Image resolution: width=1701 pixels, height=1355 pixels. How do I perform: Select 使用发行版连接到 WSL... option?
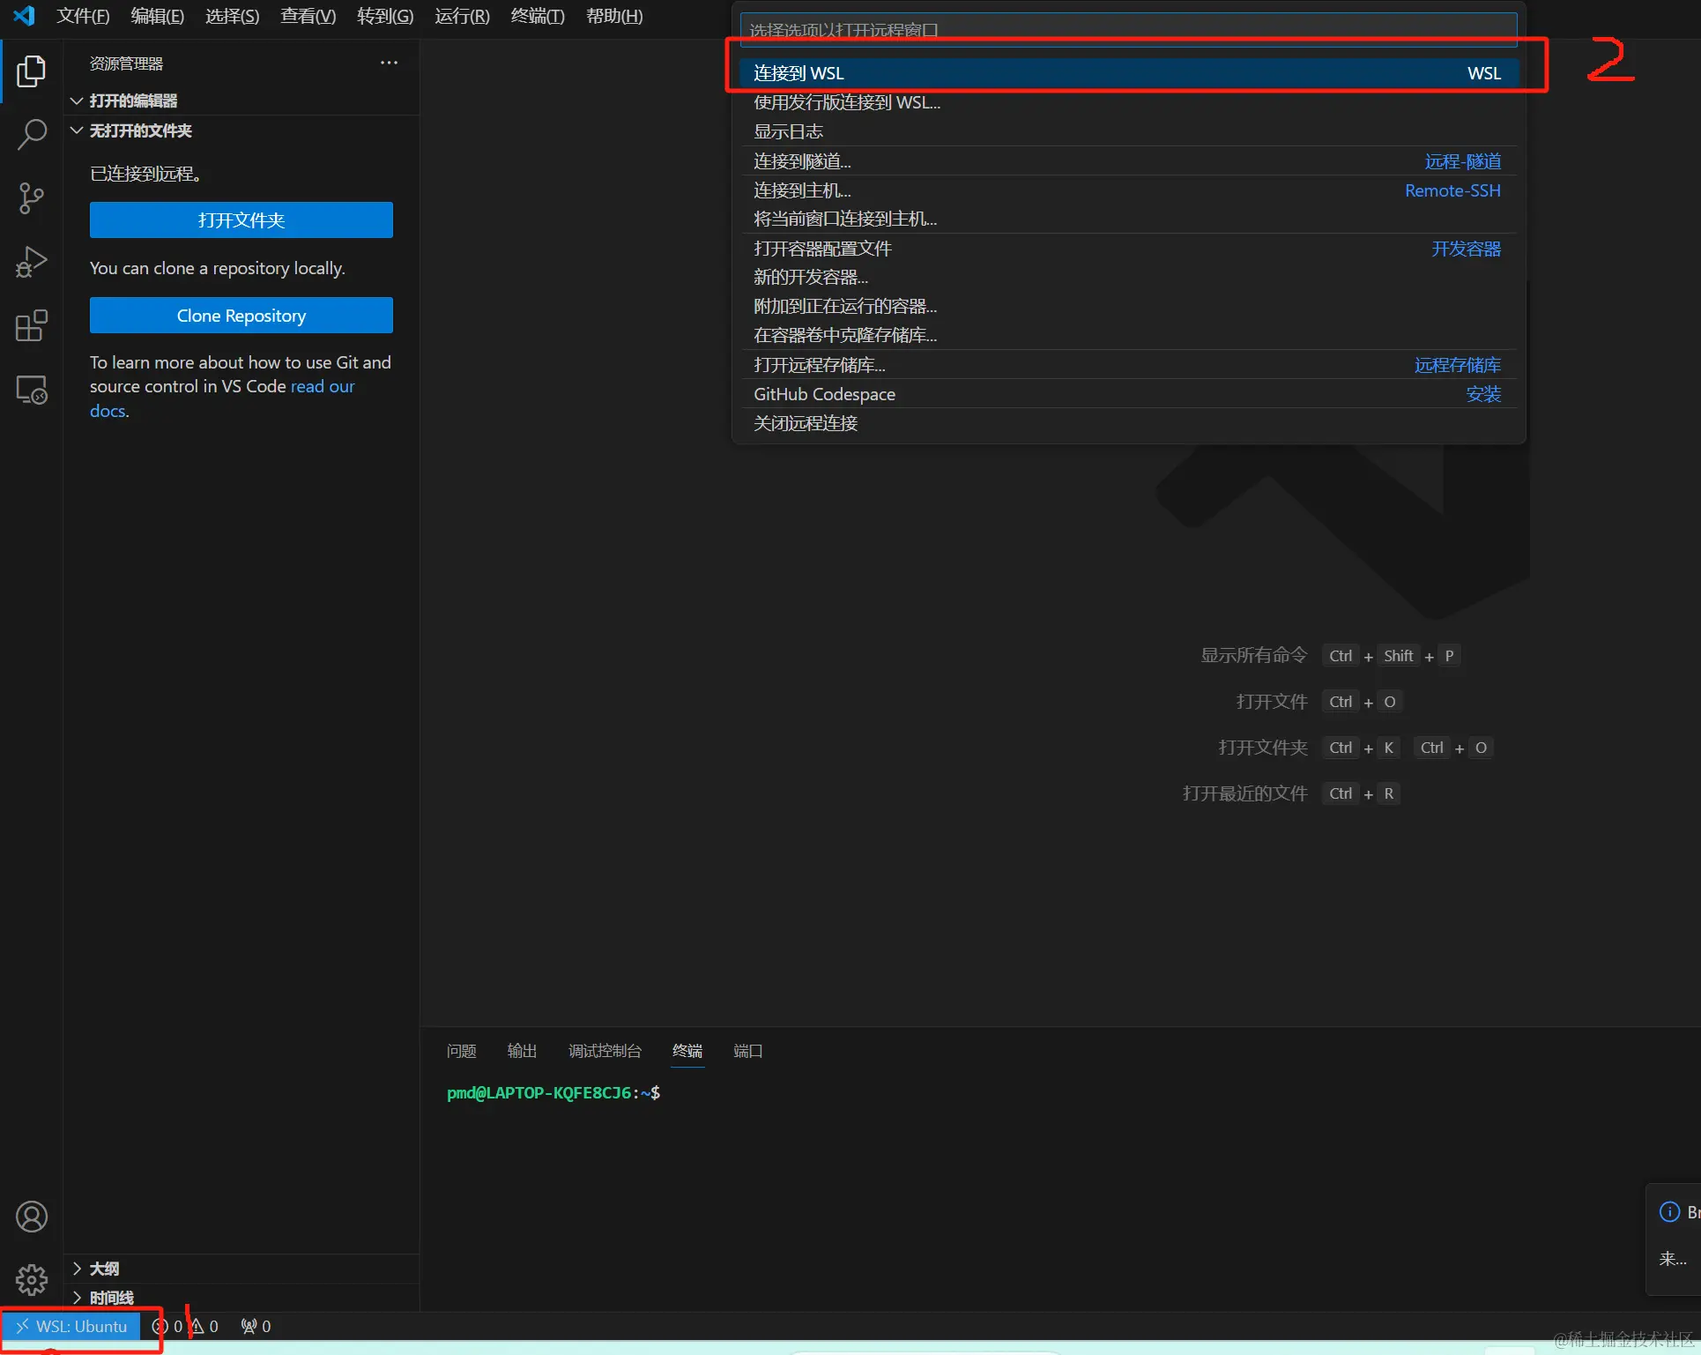click(x=1128, y=102)
